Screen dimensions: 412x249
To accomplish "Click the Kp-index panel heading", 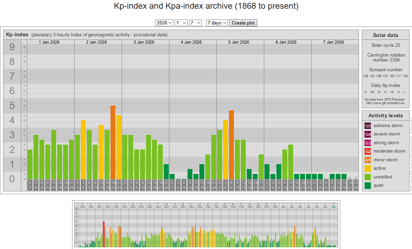I will pyautogui.click(x=17, y=35).
